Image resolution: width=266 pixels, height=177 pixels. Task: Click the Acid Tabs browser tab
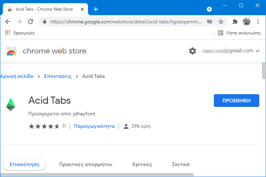[45, 9]
